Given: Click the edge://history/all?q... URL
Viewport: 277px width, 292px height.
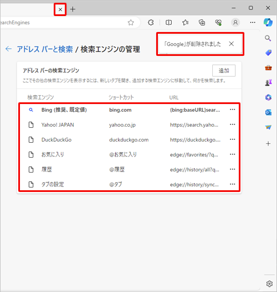Looking at the screenshot, I should (194, 170).
